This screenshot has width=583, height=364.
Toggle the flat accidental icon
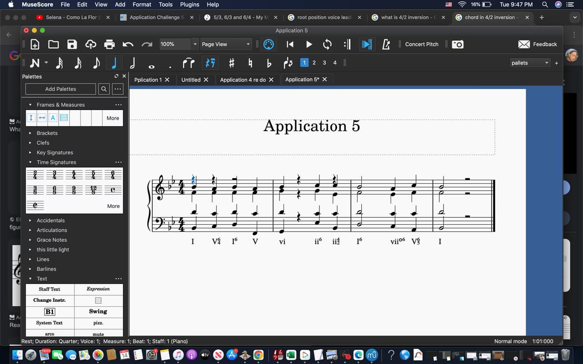(x=269, y=63)
